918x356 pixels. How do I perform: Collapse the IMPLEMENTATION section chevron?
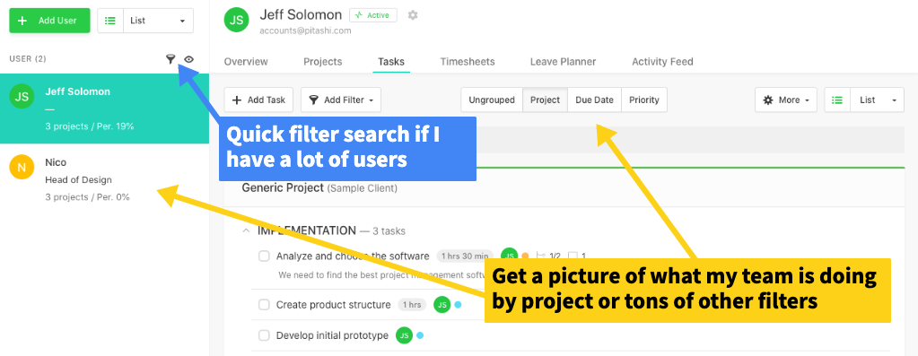(246, 230)
